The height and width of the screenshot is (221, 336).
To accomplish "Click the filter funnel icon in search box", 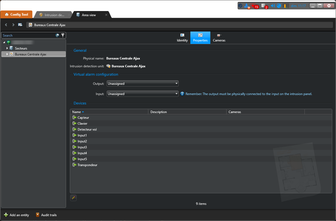I will point(63,35).
